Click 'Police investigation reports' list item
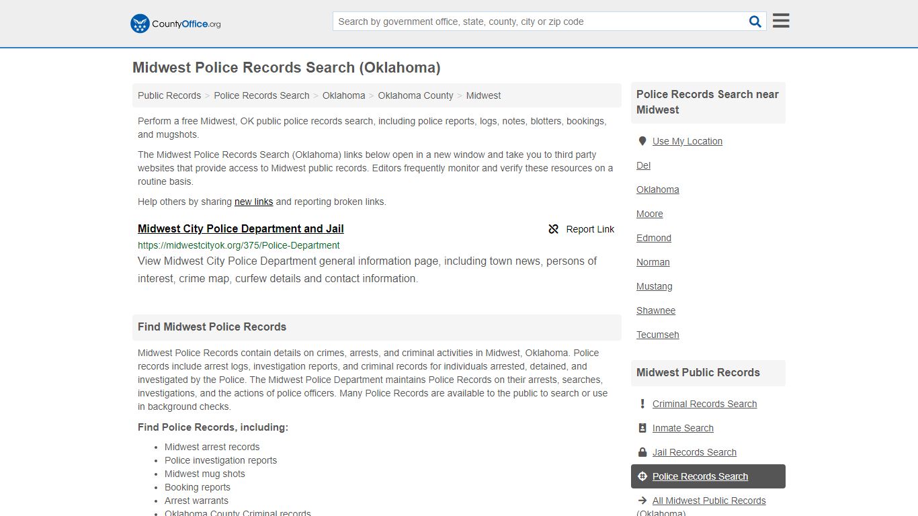Image resolution: width=918 pixels, height=516 pixels. [x=221, y=460]
